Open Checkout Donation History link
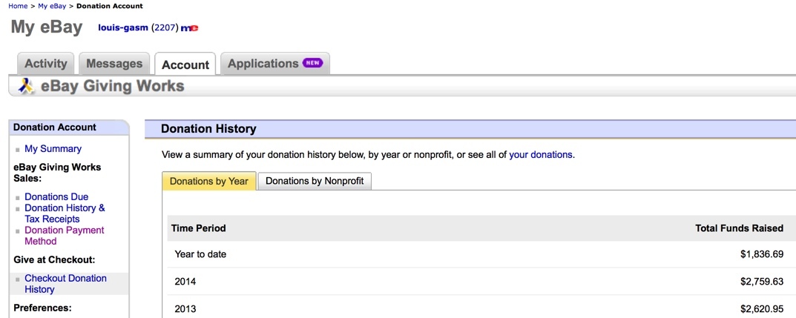Image resolution: width=796 pixels, height=318 pixels. (x=65, y=283)
